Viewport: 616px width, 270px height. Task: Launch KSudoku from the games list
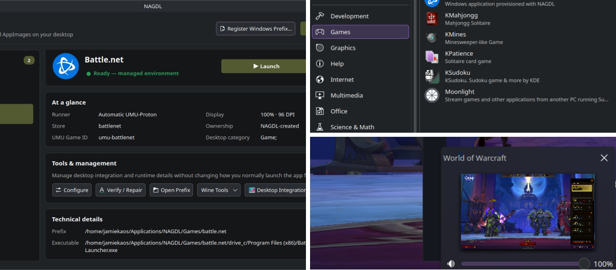[518, 76]
